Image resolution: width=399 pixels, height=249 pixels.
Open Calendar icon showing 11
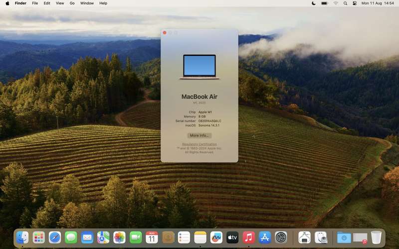152,238
